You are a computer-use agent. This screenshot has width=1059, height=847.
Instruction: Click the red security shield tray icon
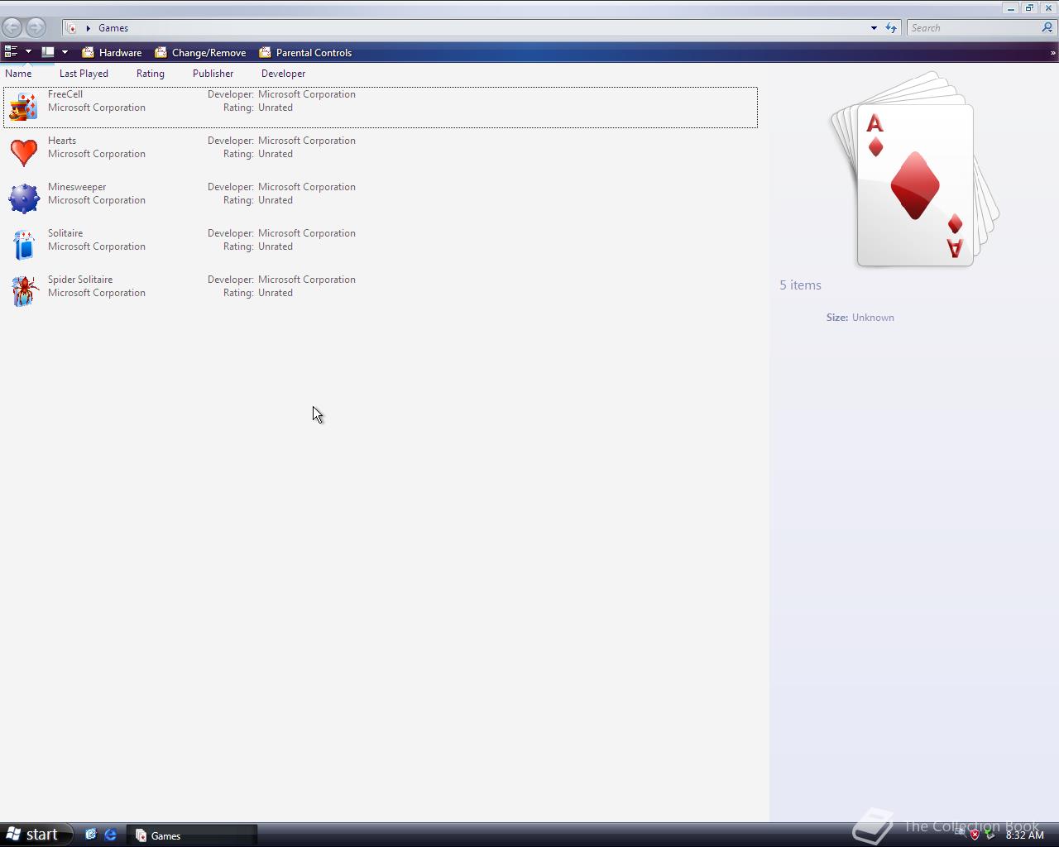[x=975, y=835]
